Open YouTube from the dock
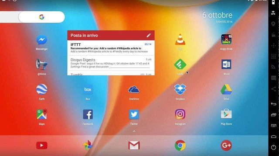This screenshot has width=279, height=156. (42, 146)
